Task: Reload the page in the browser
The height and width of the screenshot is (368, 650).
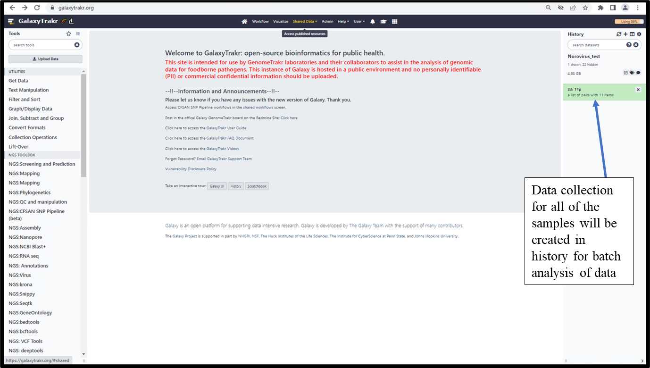Action: click(37, 8)
